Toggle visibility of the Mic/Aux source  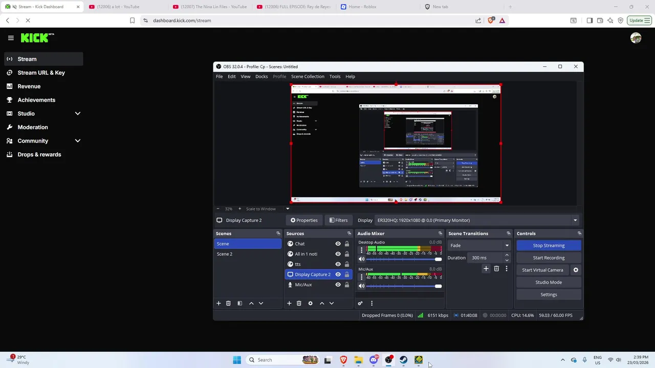(338, 285)
